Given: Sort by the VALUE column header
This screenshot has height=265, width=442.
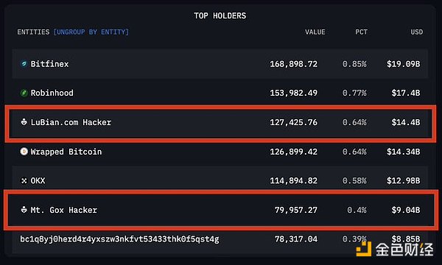Looking at the screenshot, I should [315, 32].
